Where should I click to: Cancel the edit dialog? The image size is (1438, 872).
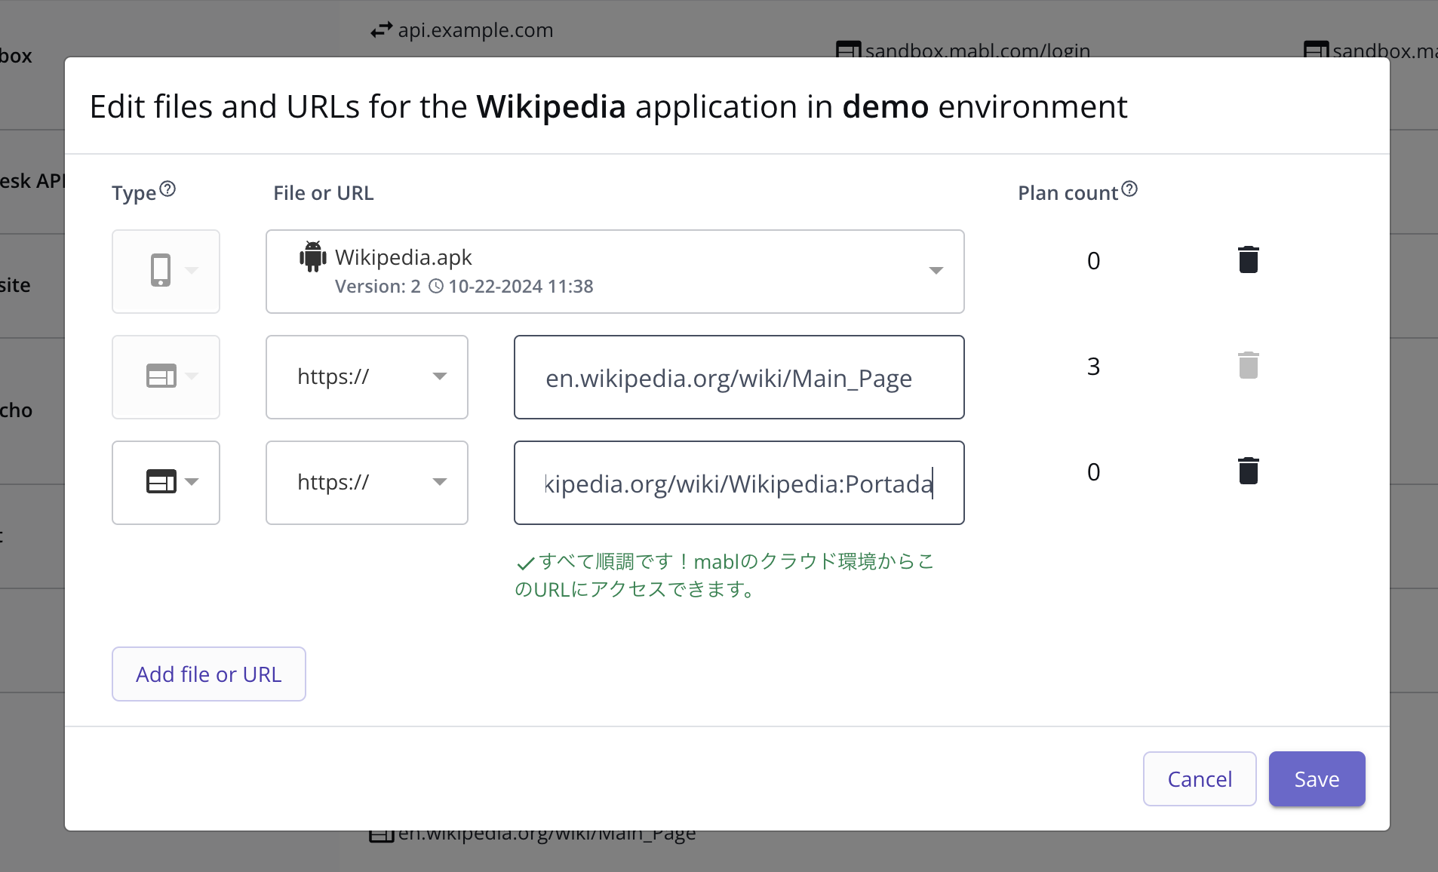(1200, 778)
